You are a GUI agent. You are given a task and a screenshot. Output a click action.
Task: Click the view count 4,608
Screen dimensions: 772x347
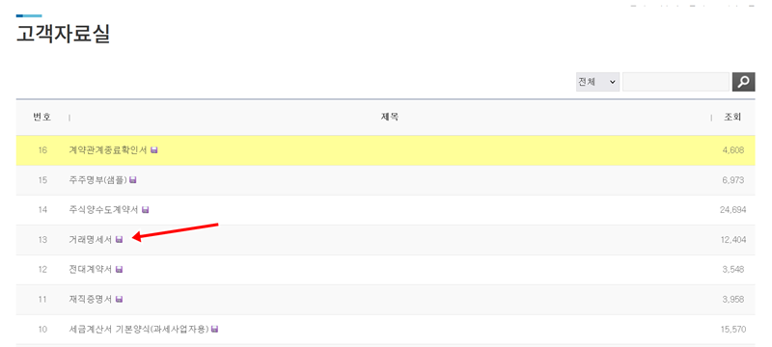click(x=733, y=150)
